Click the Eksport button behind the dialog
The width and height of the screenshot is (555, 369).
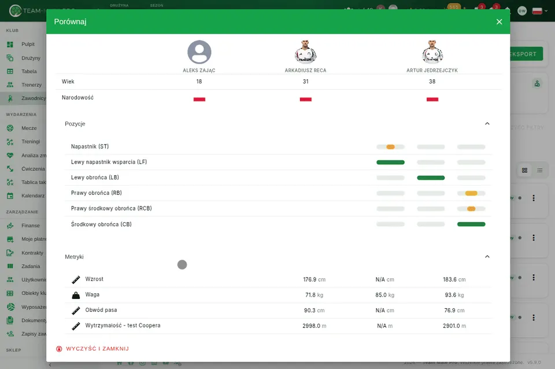(526, 54)
